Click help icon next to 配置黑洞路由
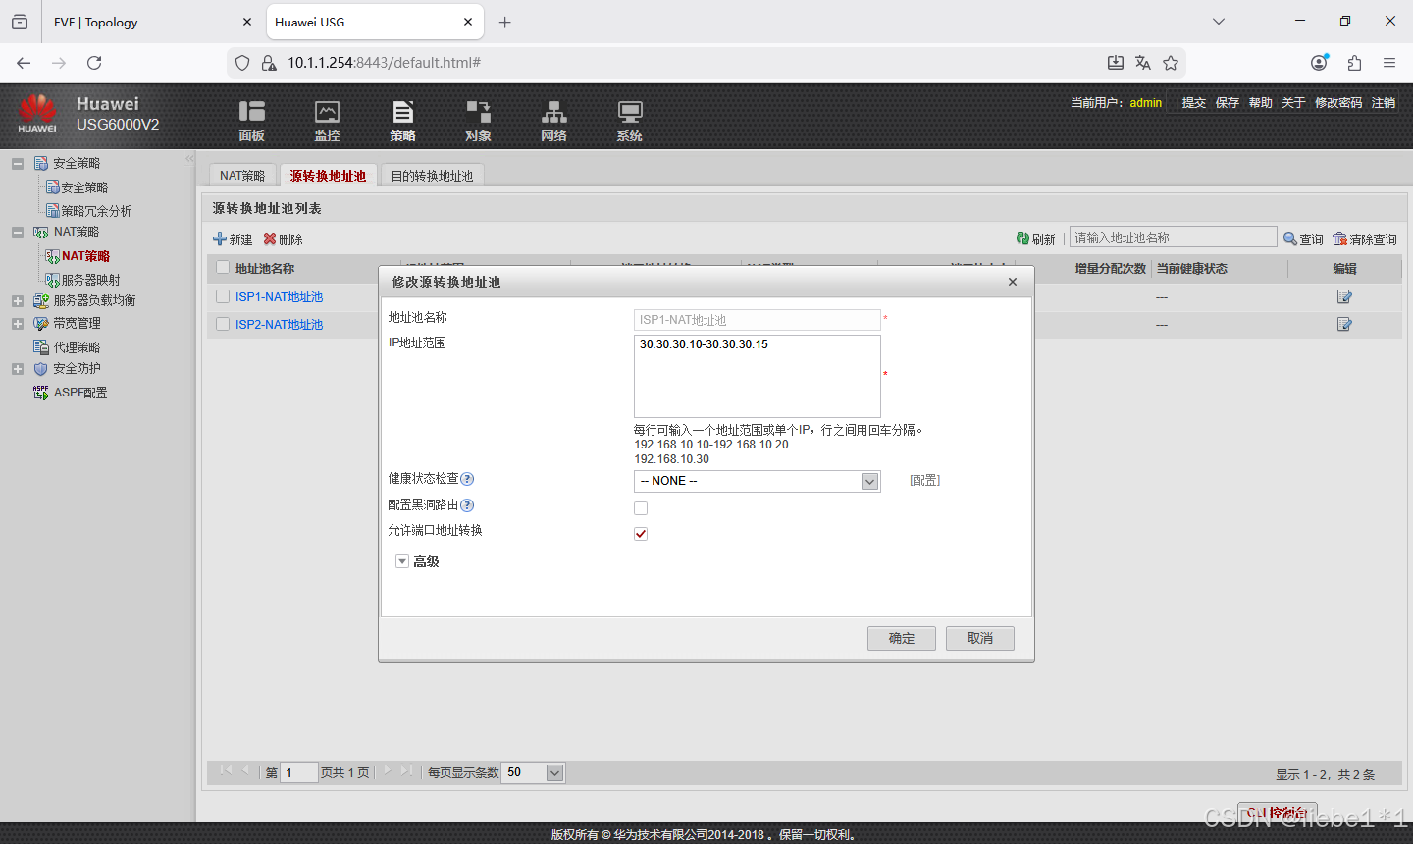1413x844 pixels. 467,505
